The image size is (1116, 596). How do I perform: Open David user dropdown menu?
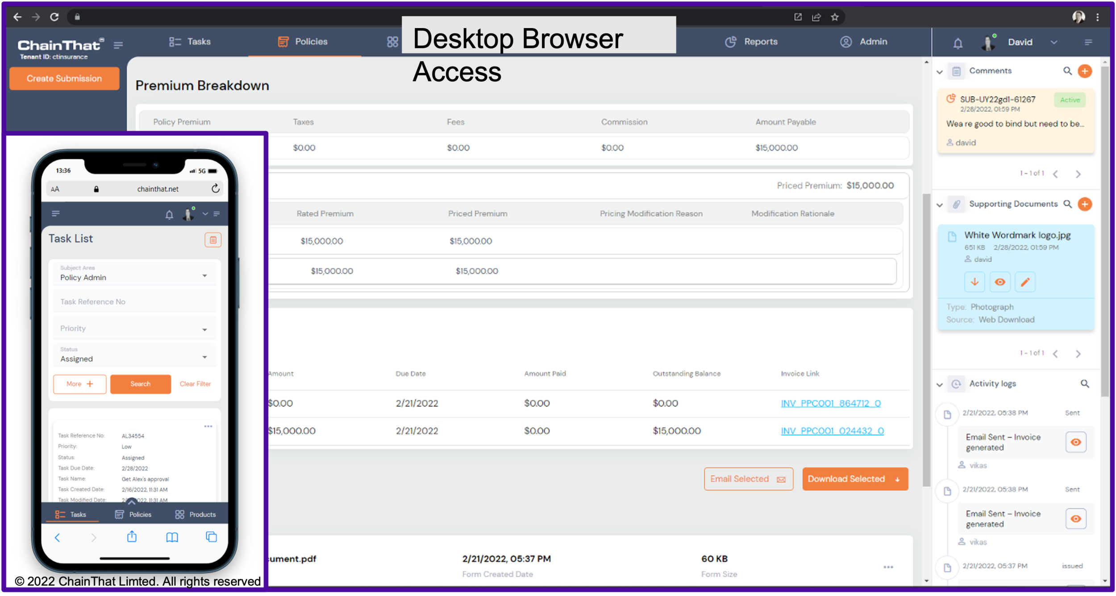click(x=1054, y=42)
